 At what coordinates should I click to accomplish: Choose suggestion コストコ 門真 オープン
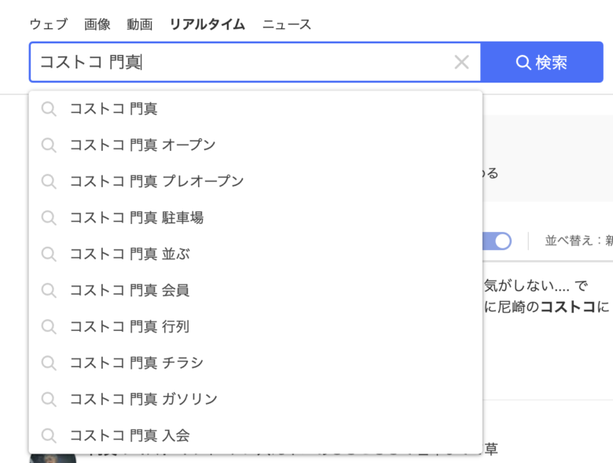pos(255,145)
